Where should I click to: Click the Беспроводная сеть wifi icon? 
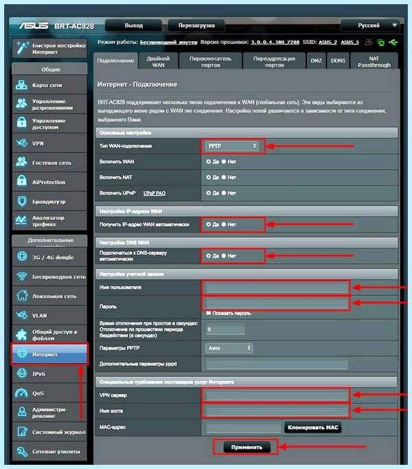pyautogui.click(x=22, y=276)
